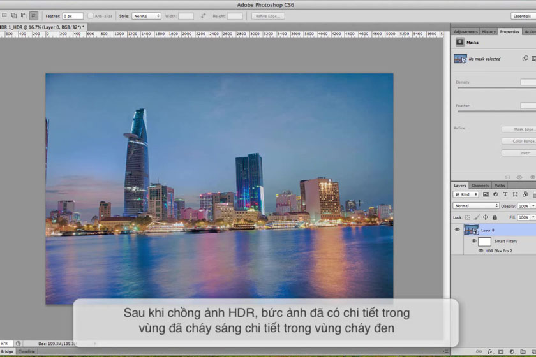Filter layers by smart objects icon
This screenshot has width=536, height=357.
(525, 194)
